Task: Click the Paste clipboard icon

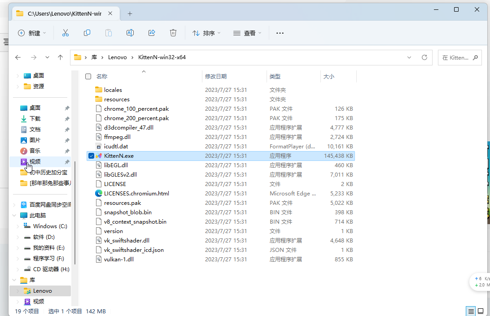Action: (x=109, y=33)
